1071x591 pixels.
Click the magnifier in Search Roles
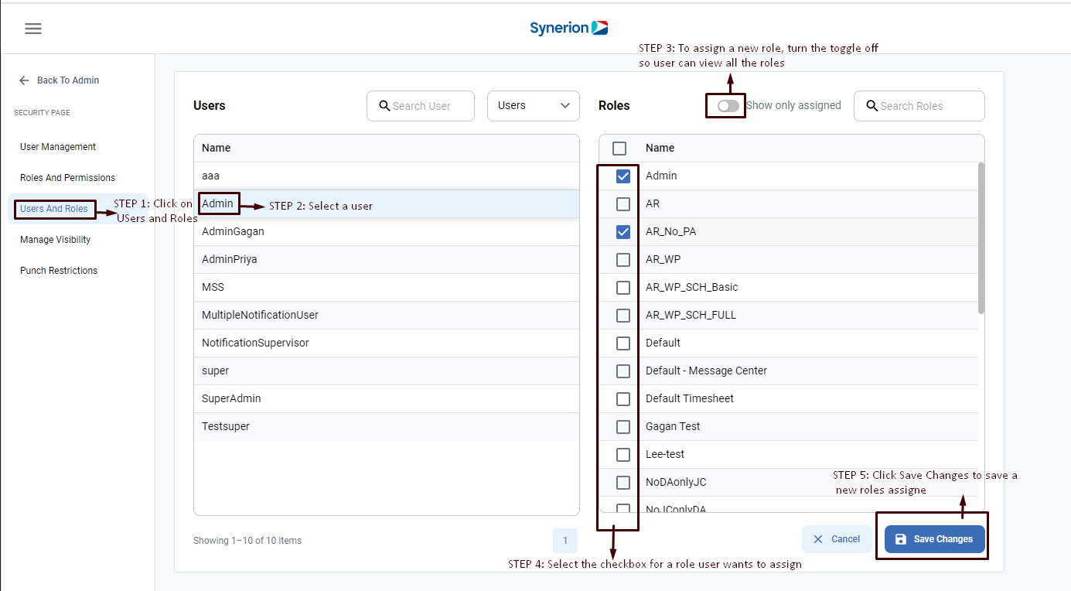[871, 106]
